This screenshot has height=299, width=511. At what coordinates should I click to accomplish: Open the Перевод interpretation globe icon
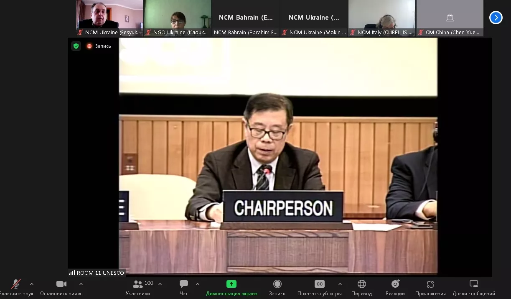(361, 284)
